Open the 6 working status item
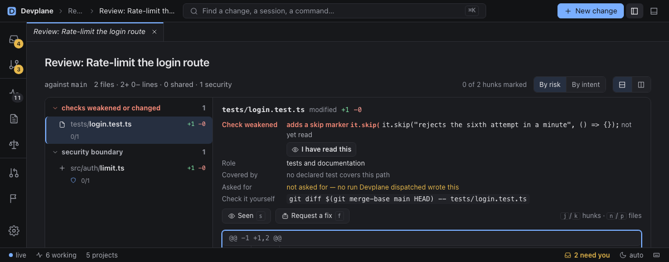This screenshot has height=262, width=669. point(56,255)
